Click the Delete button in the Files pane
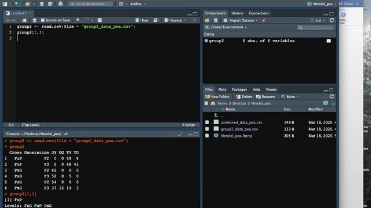This screenshot has height=208, width=371. [244, 96]
